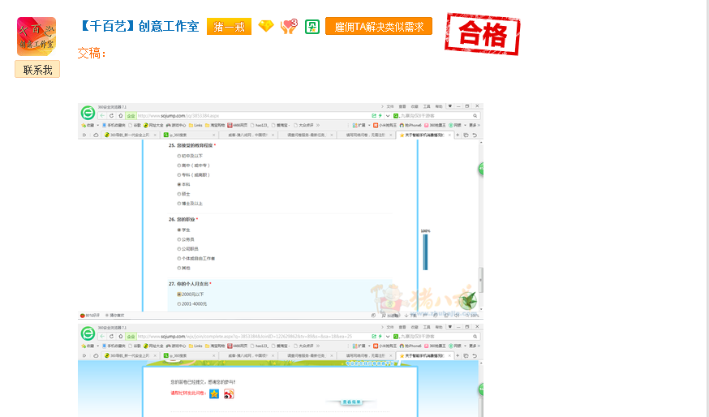
Task: Click the handshake credit badge icon
Action: click(289, 27)
